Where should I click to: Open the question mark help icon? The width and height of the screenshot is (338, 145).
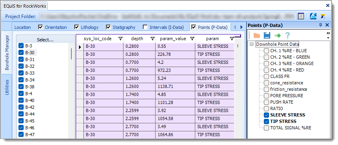click(x=287, y=35)
